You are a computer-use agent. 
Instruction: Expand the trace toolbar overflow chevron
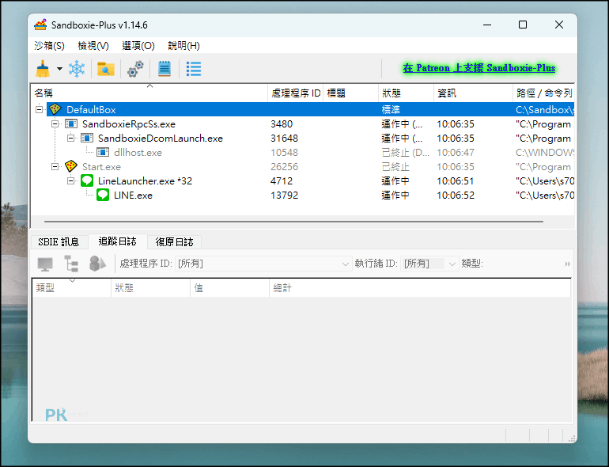567,264
